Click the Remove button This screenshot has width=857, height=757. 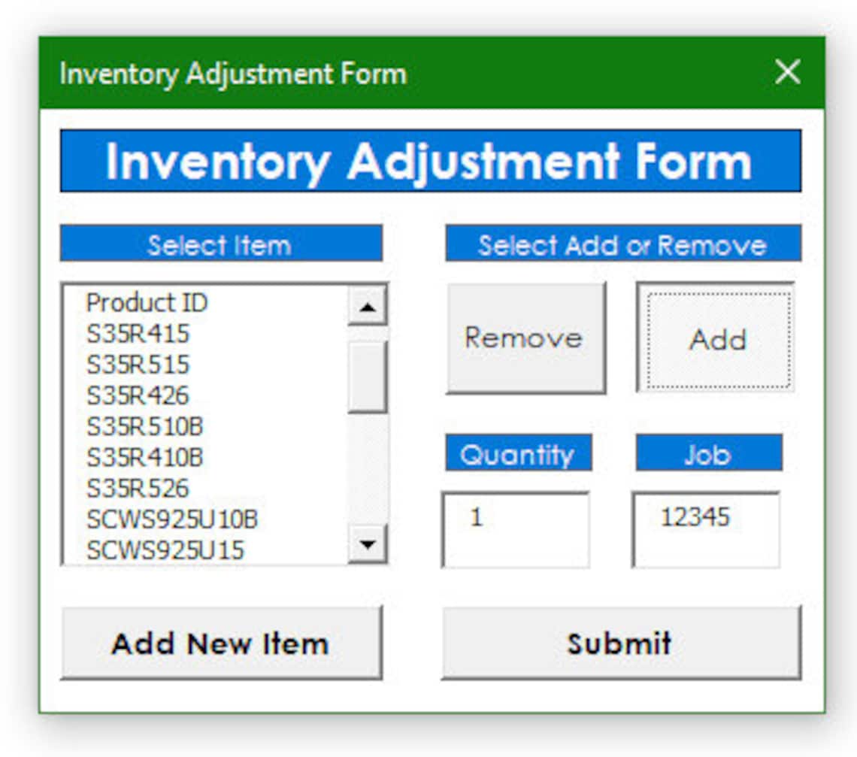525,338
